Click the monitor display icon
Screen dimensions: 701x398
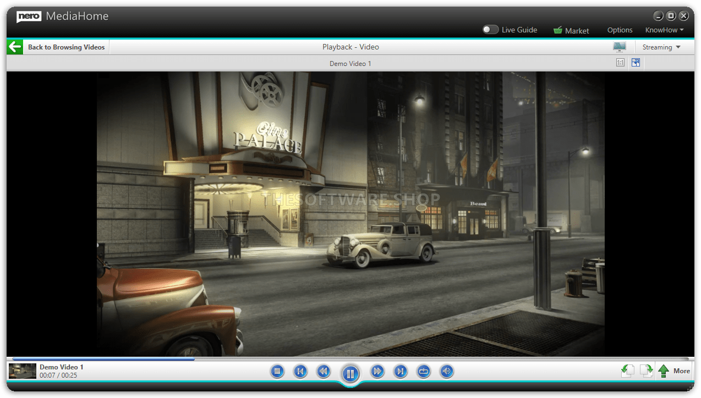tap(620, 47)
